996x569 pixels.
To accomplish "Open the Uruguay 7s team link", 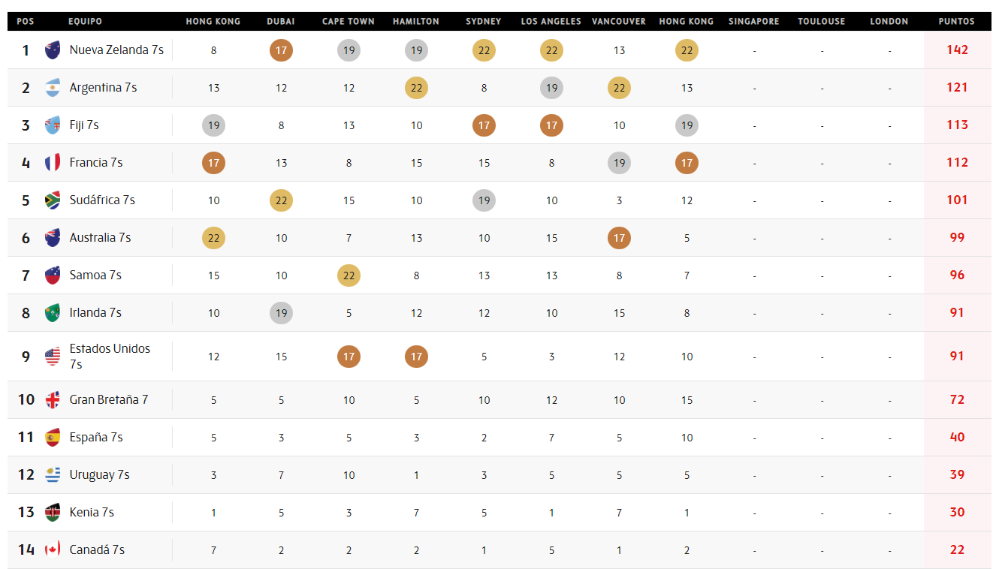I will 99,475.
